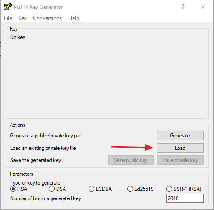
Task: Click the 'Load an existing private key file' label
Action: 43,148
